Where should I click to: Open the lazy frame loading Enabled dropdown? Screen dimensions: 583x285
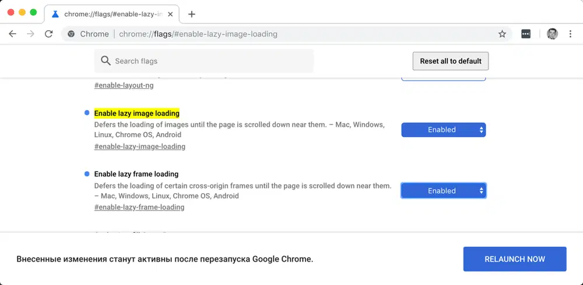click(443, 191)
